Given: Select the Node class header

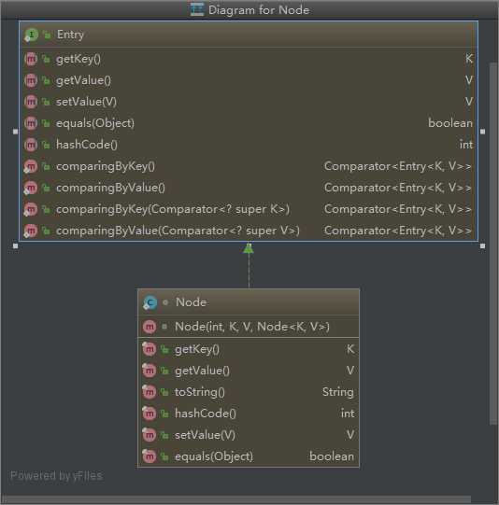Looking at the screenshot, I should (x=249, y=302).
